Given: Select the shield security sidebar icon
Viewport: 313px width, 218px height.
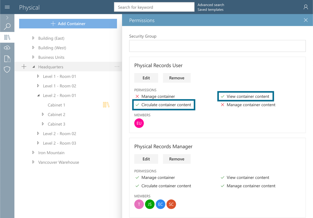Looking at the screenshot, I should point(7,69).
